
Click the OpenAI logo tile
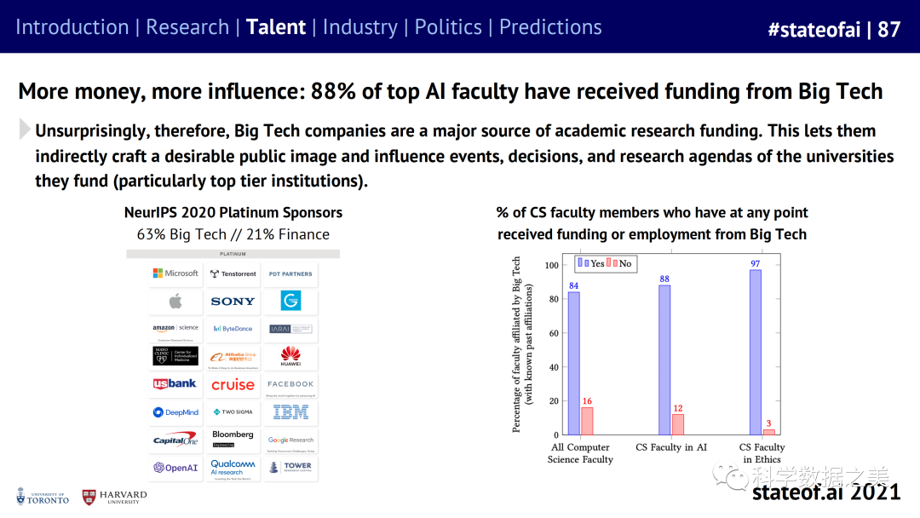(175, 467)
